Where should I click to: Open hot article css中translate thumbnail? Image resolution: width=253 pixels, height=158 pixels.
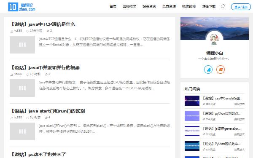[192, 101]
